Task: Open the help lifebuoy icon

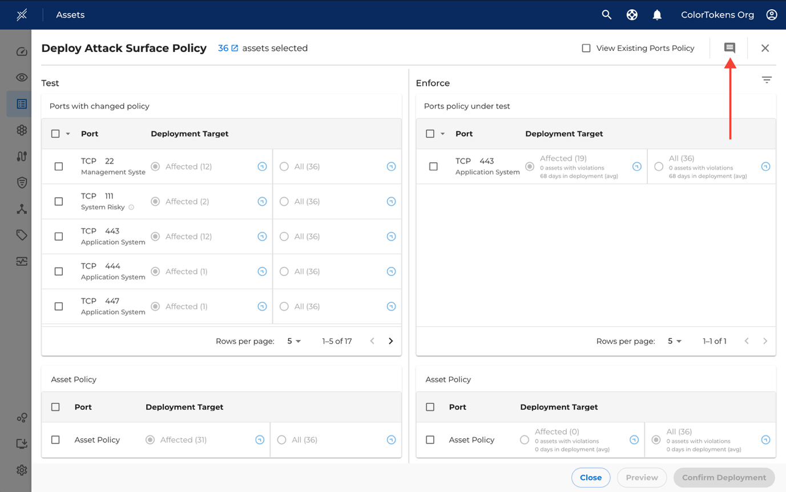Action: point(632,15)
